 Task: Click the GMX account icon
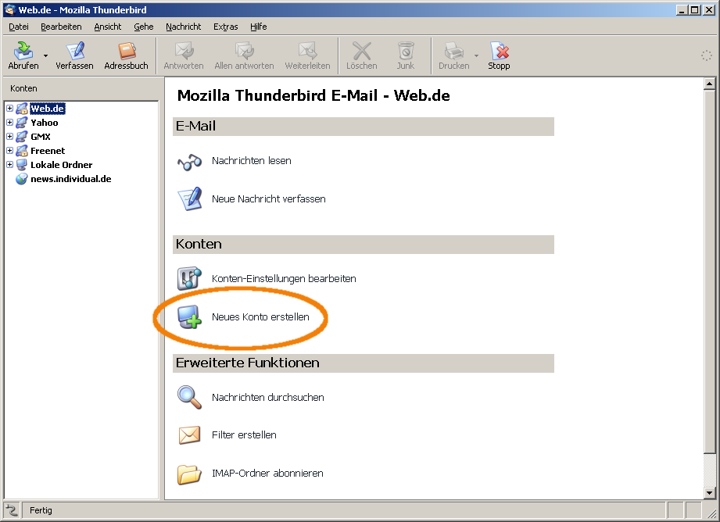[22, 137]
